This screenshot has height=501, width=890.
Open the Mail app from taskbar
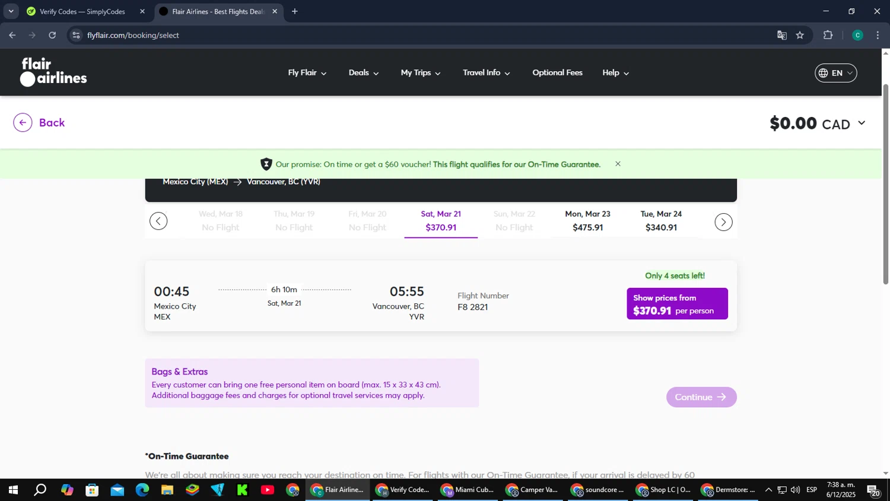tap(117, 490)
